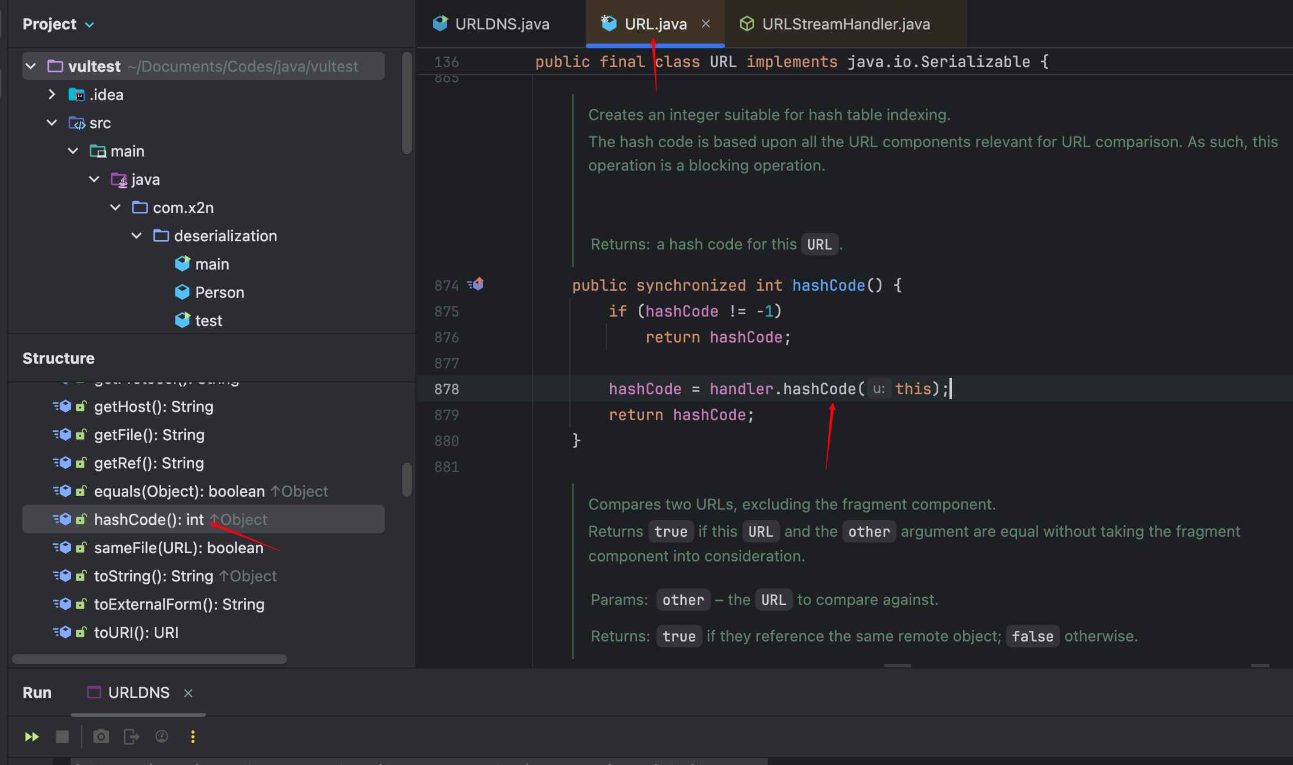The height and width of the screenshot is (765, 1293).
Task: Click line number 878 in gutter
Action: pos(446,389)
